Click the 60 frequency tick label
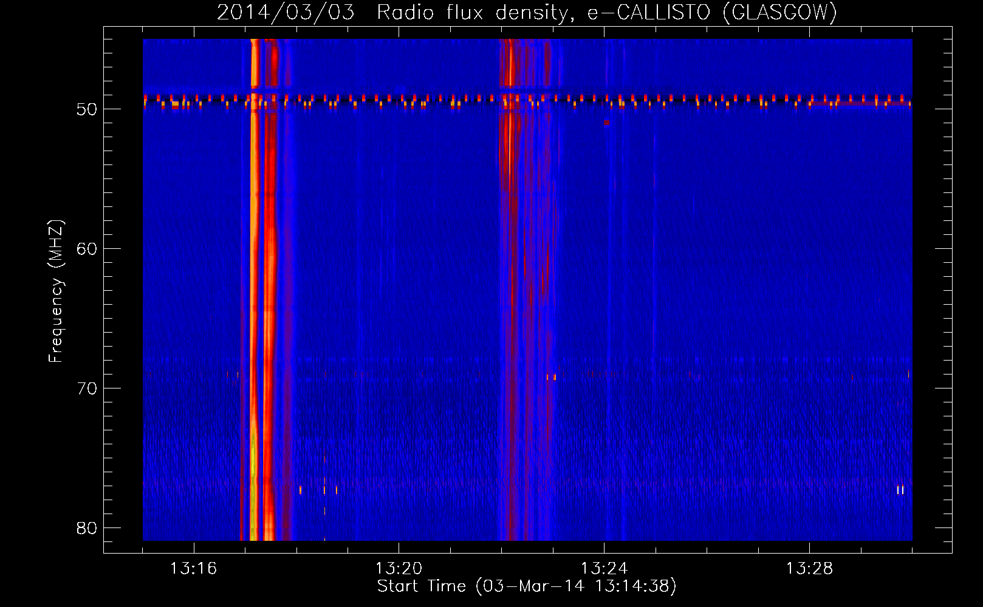The image size is (983, 607). tap(87, 249)
